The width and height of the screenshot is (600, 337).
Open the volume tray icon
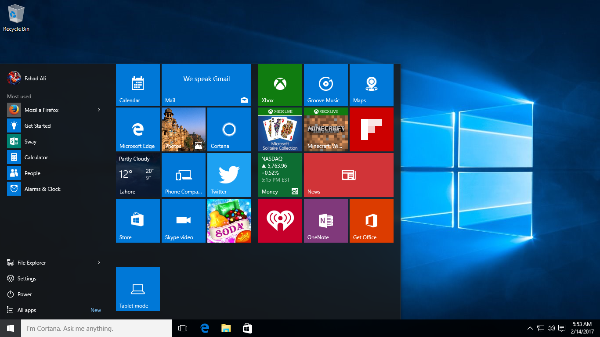(x=551, y=328)
